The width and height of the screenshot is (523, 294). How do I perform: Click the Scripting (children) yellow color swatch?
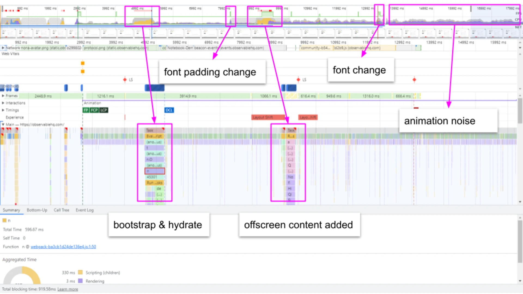tap(80, 272)
